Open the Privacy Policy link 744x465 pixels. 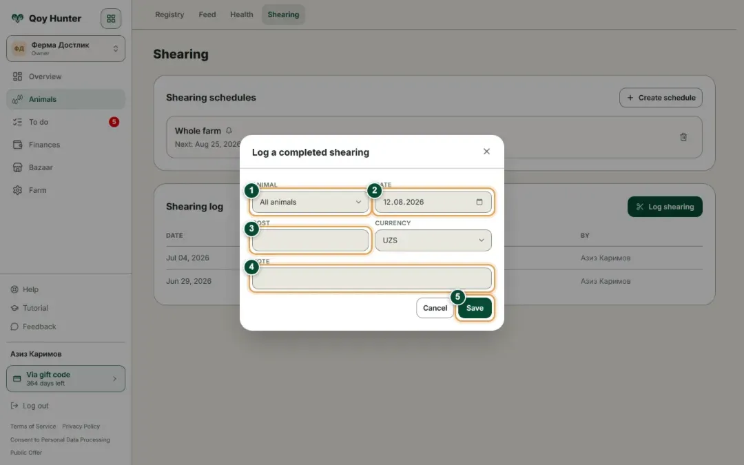[81, 426]
